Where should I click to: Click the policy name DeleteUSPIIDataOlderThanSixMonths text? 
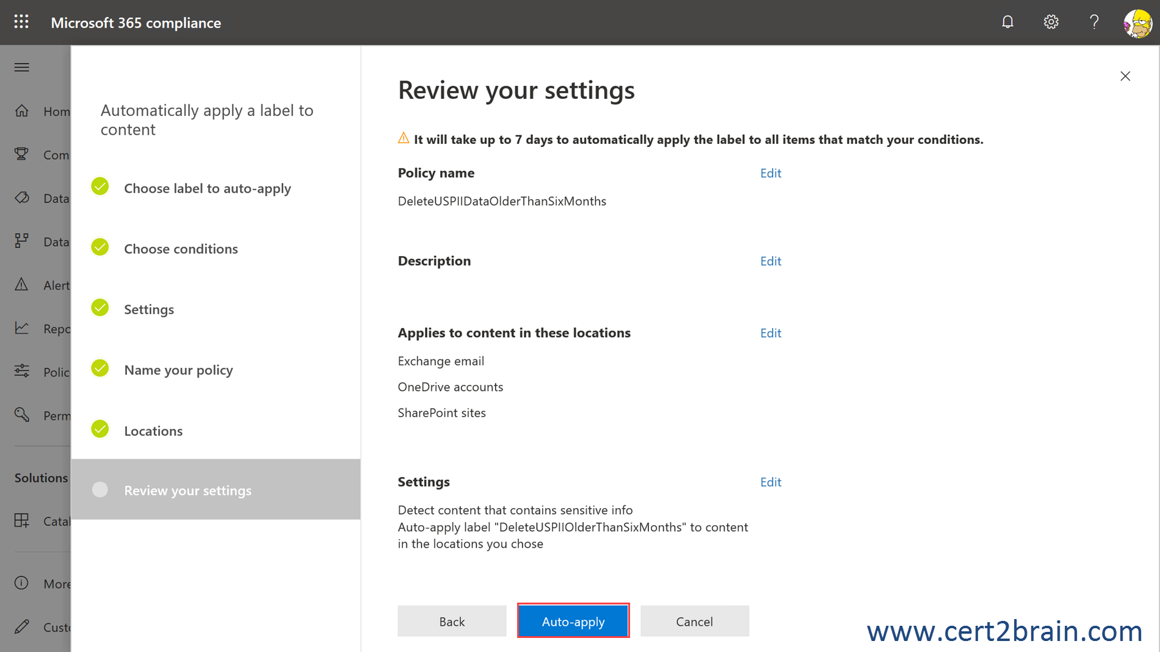(x=502, y=201)
